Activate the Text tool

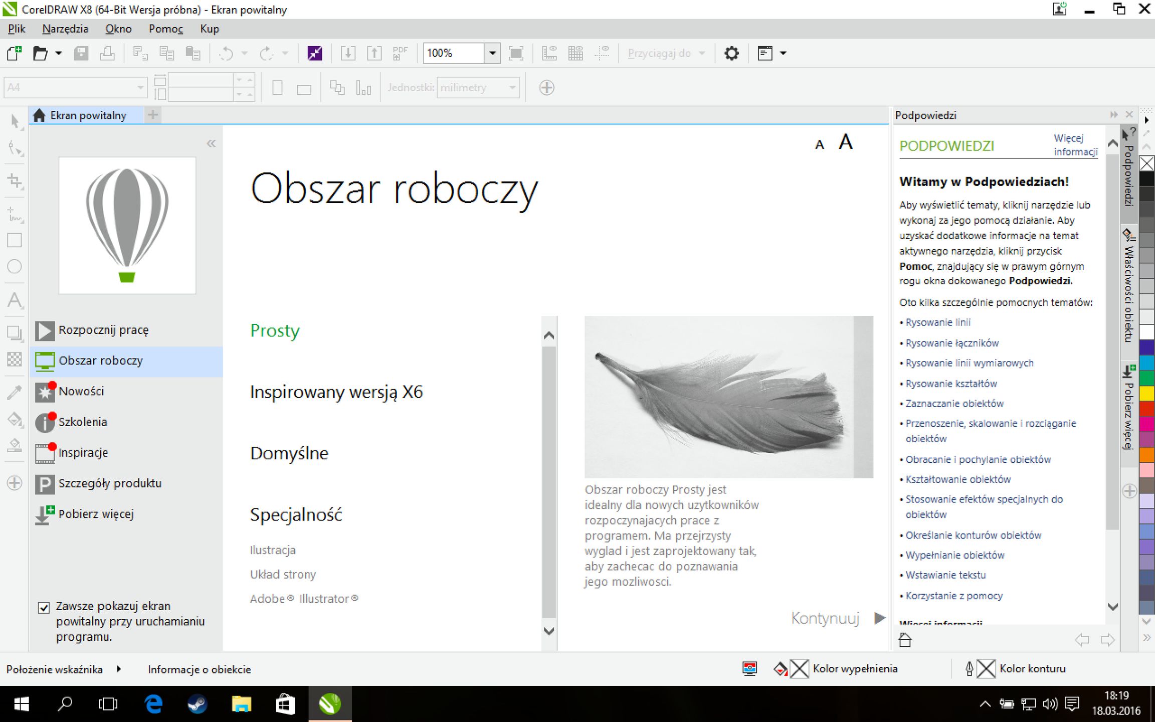(x=15, y=301)
